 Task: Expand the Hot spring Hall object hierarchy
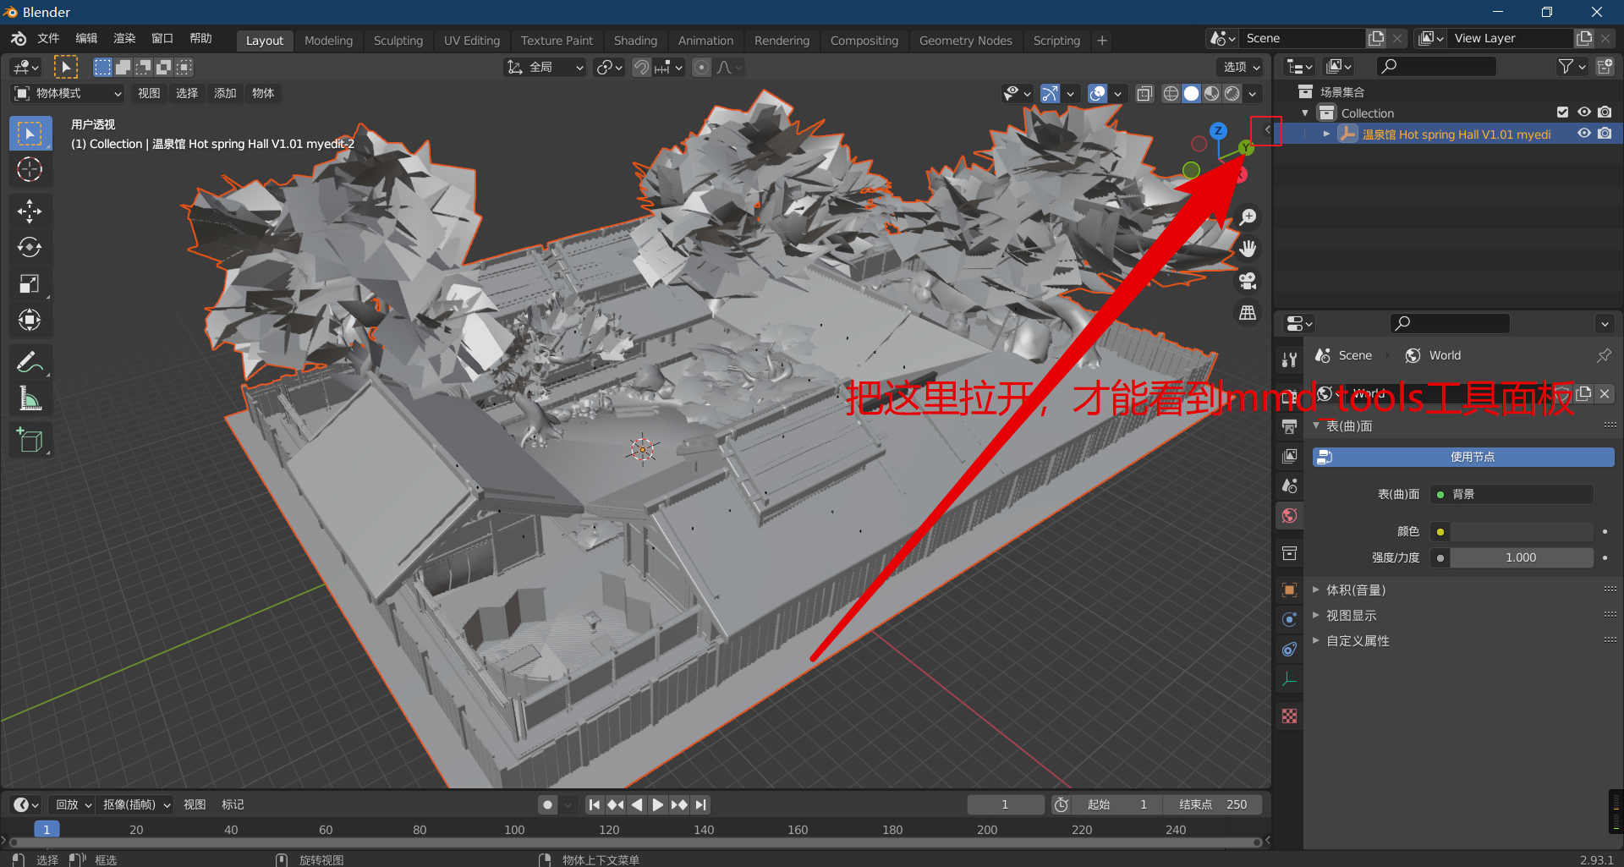click(x=1325, y=134)
